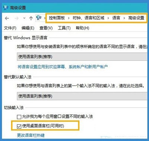Click 将语言设置应用到欢迎屏幕 link
The image size is (149, 141).
[63, 67]
